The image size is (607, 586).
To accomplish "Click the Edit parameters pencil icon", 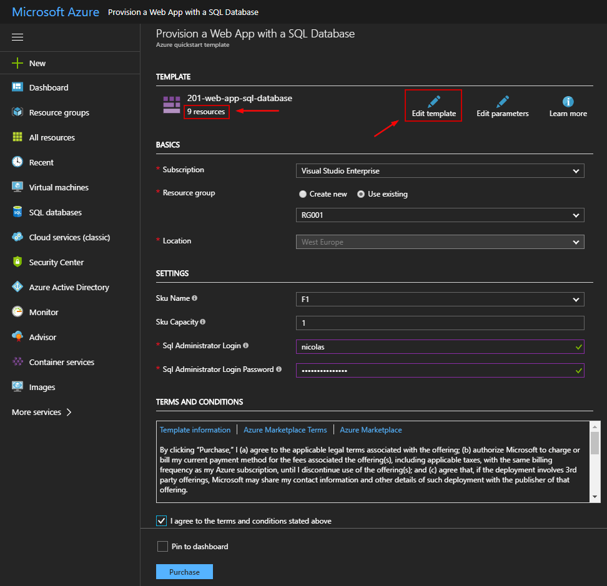I will point(503,102).
